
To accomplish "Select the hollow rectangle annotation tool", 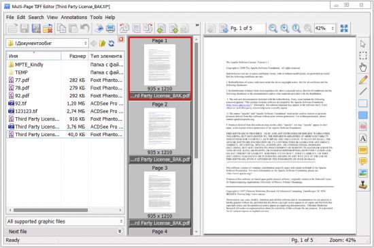I will (363, 103).
